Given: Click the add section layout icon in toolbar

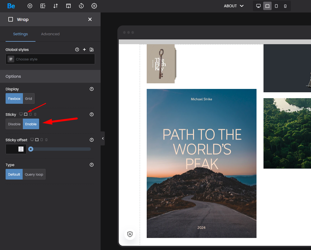Looking at the screenshot, I should tap(43, 6).
